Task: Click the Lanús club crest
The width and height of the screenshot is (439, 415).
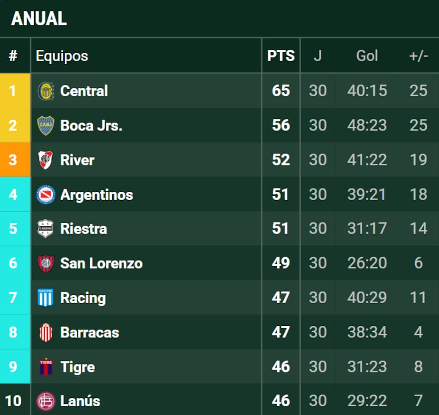Action: click(46, 401)
